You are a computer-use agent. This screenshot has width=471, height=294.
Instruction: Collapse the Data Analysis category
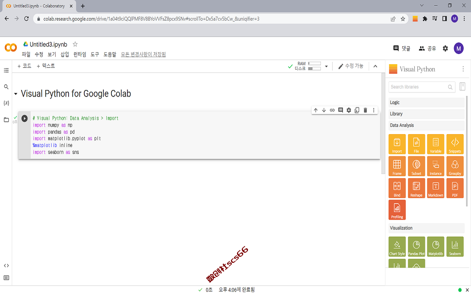pyautogui.click(x=426, y=125)
